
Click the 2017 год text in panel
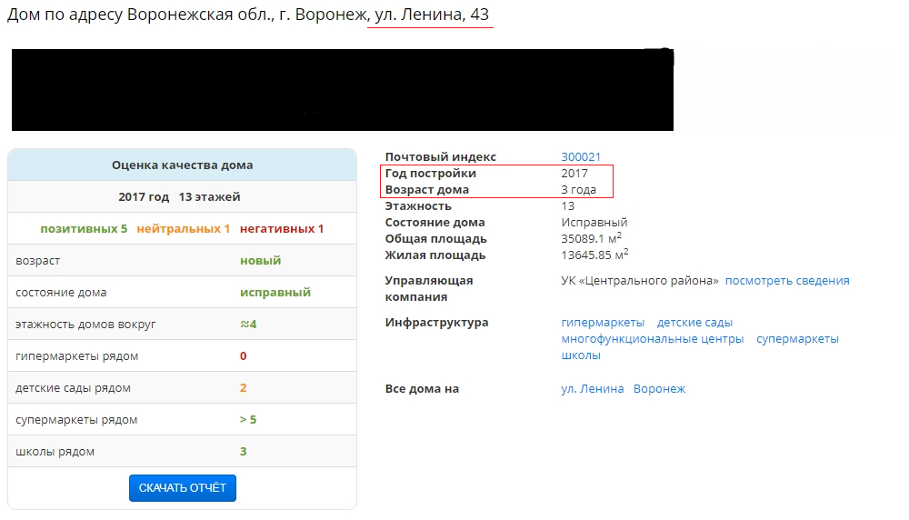pos(144,197)
